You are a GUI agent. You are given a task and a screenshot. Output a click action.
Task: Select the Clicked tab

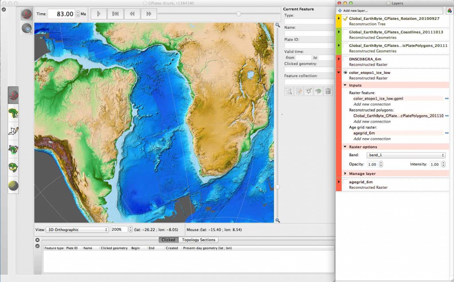coord(168,240)
